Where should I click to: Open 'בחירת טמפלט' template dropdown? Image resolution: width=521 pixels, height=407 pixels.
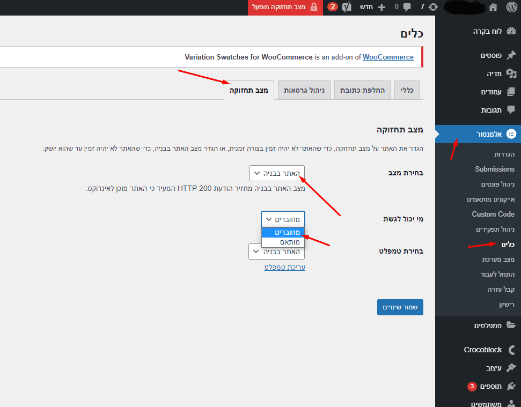(276, 251)
